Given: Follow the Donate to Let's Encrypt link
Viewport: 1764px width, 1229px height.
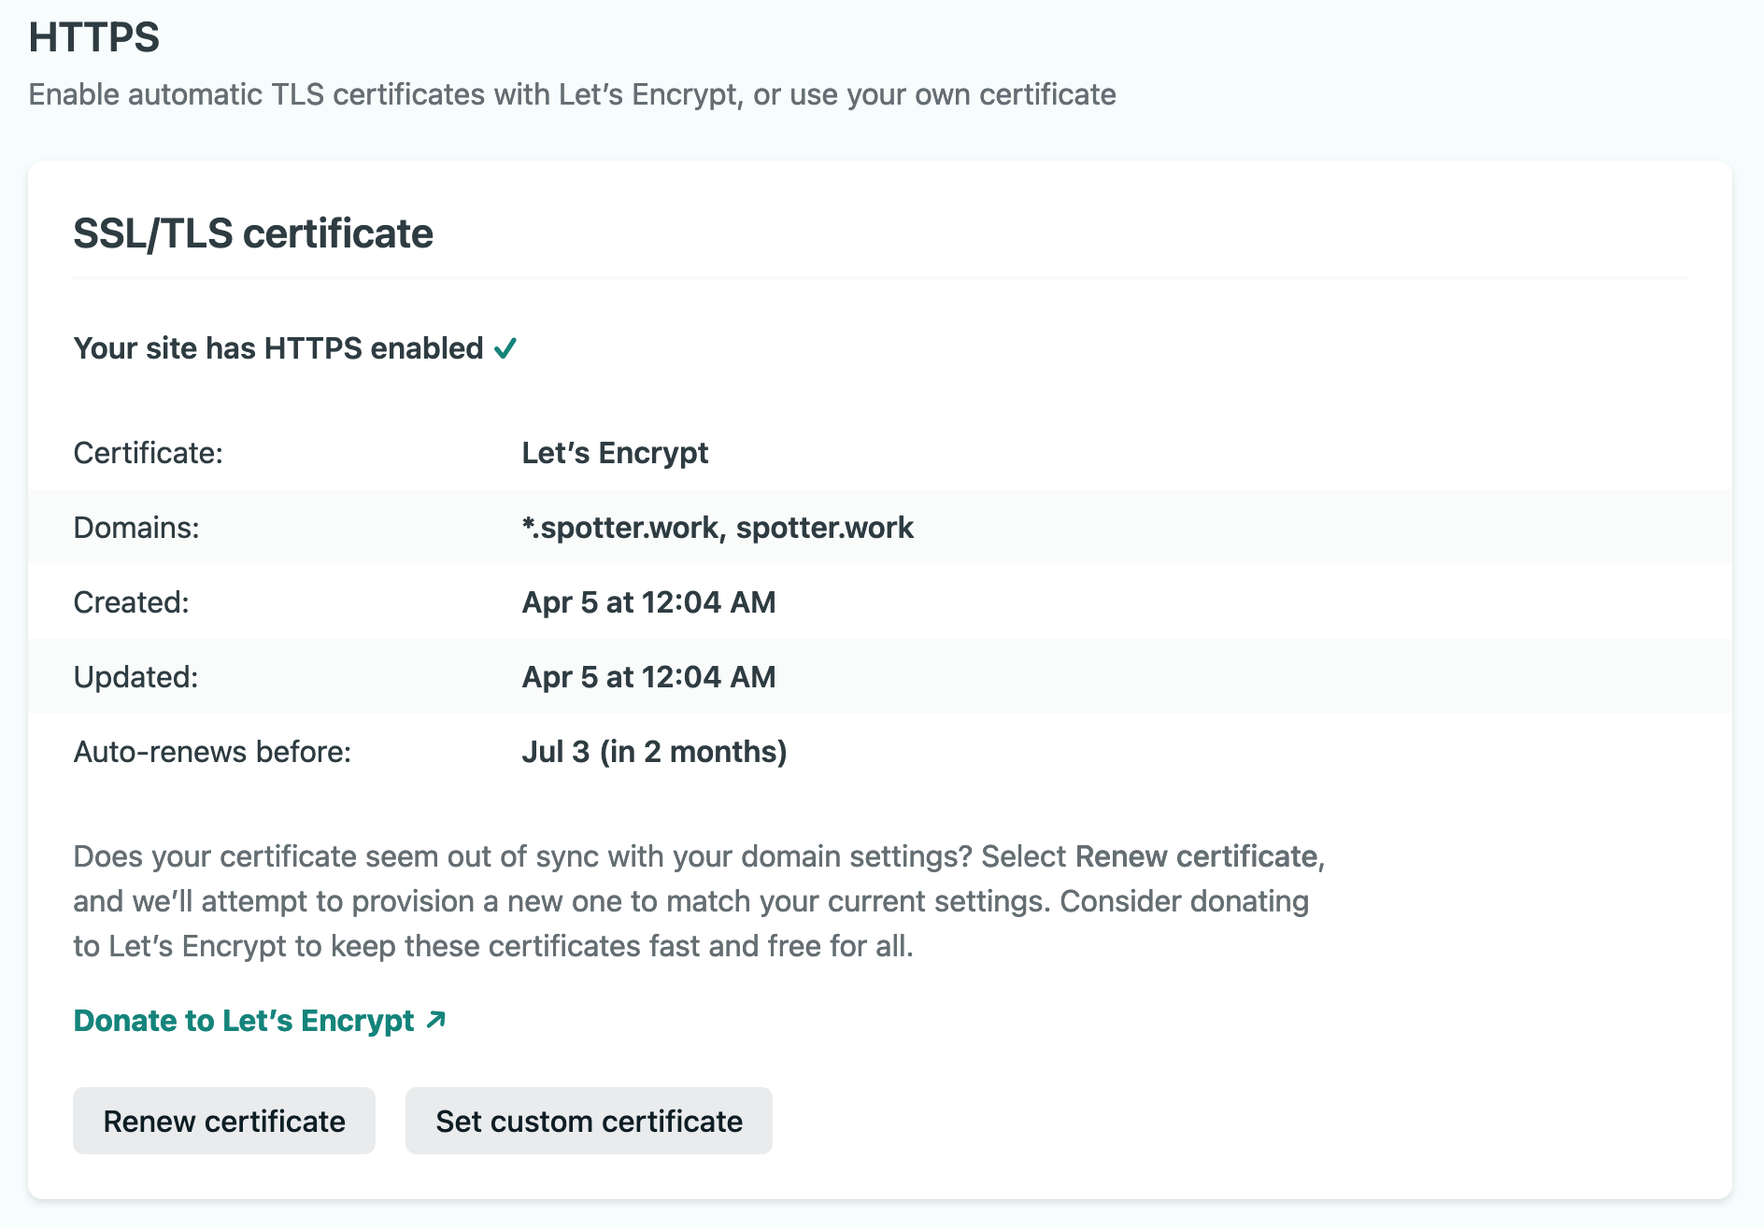Looking at the screenshot, I should tap(244, 1021).
